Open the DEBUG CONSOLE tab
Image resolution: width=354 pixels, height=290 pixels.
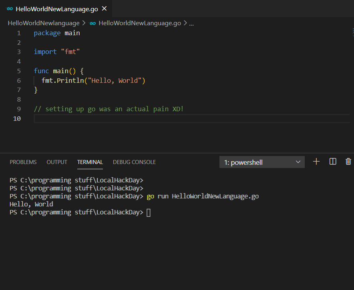(x=134, y=162)
